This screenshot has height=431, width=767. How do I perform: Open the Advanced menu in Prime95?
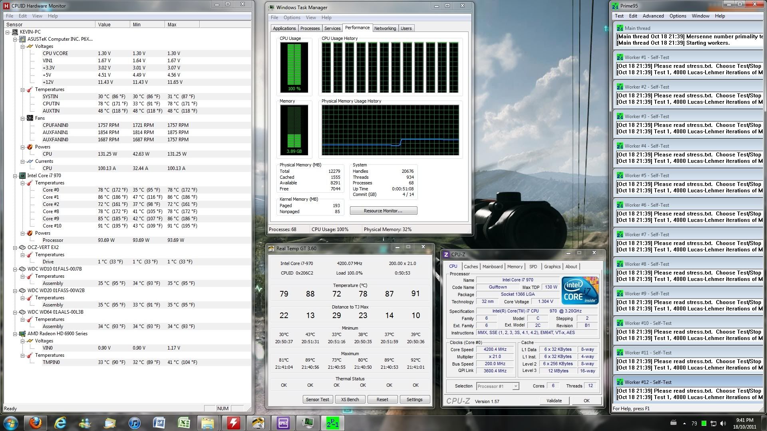point(653,16)
